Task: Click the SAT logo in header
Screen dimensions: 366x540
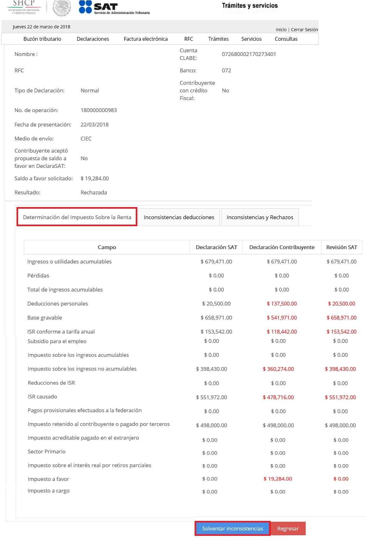Action: point(114,8)
